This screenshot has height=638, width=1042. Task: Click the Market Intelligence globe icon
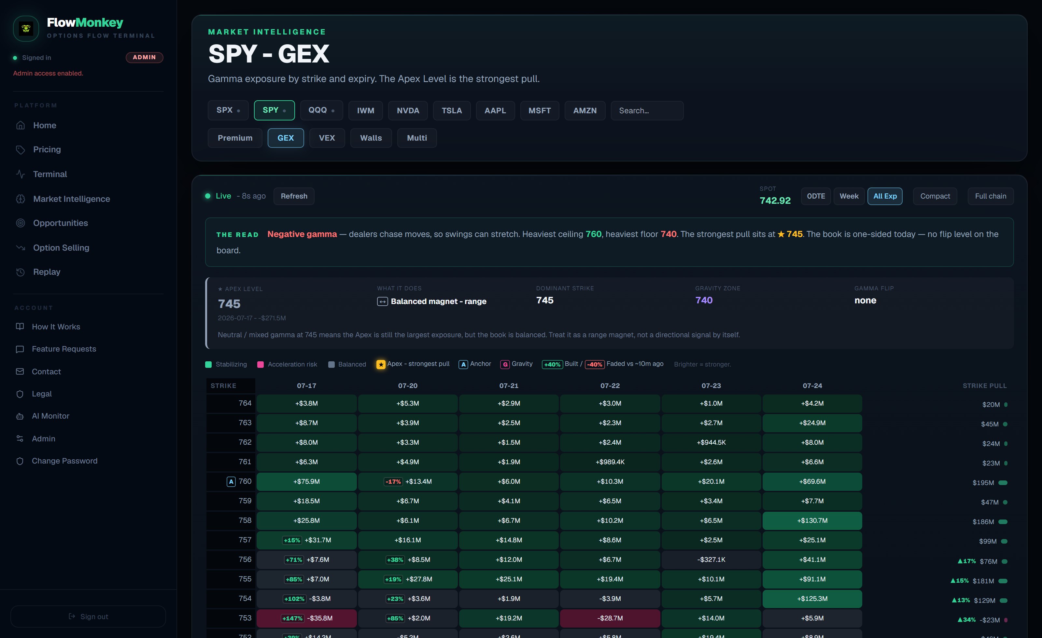click(20, 199)
